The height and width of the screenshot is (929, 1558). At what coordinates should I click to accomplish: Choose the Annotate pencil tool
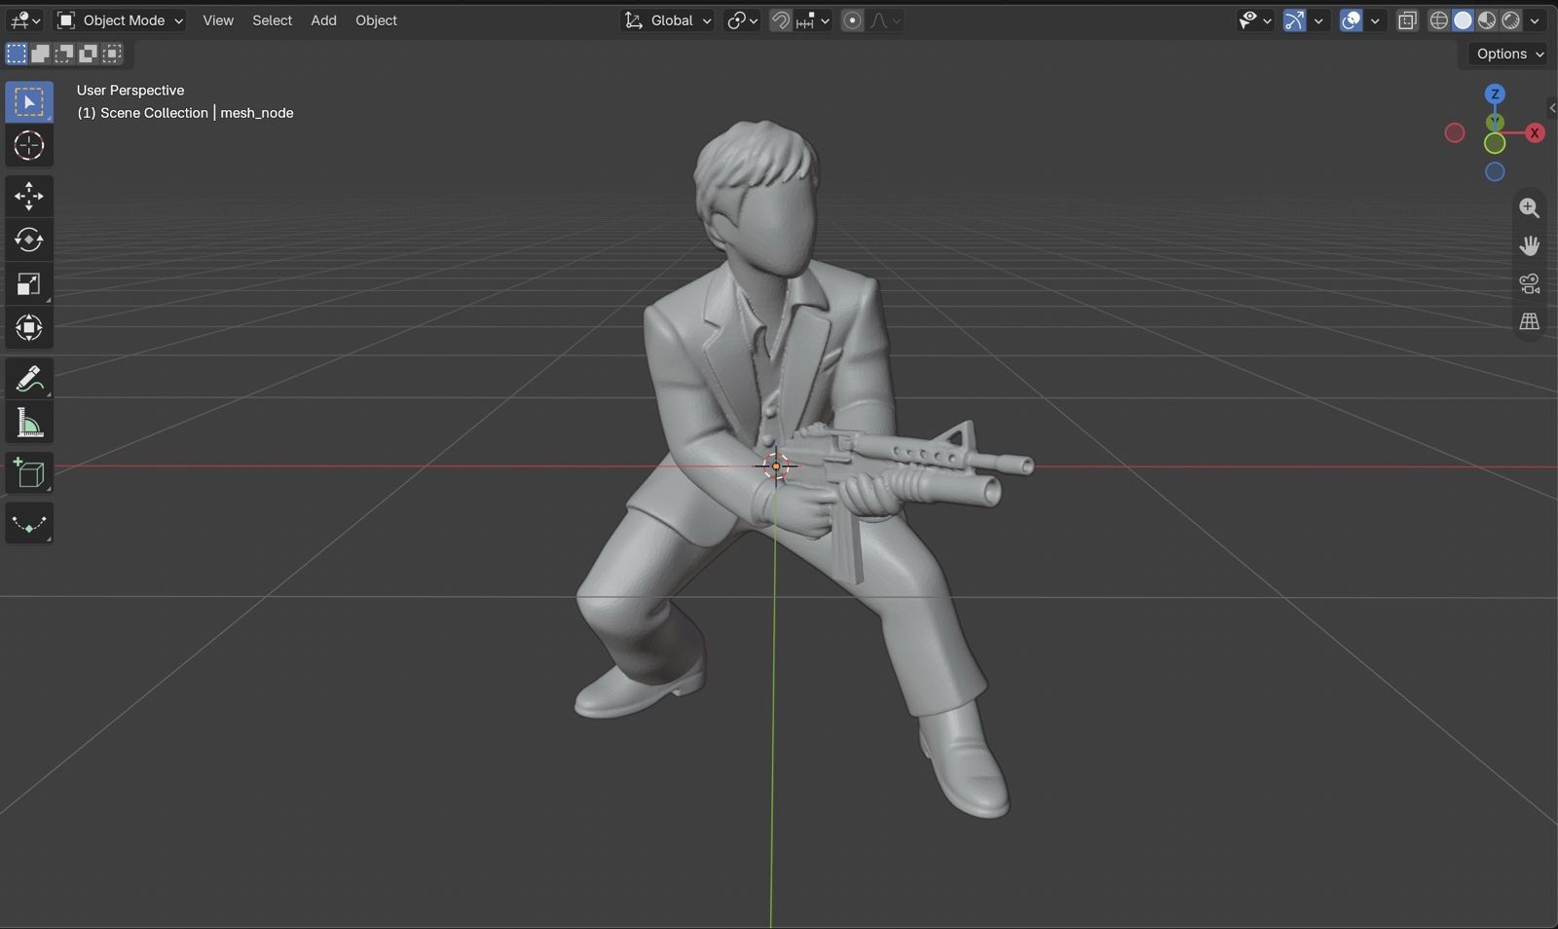(29, 379)
